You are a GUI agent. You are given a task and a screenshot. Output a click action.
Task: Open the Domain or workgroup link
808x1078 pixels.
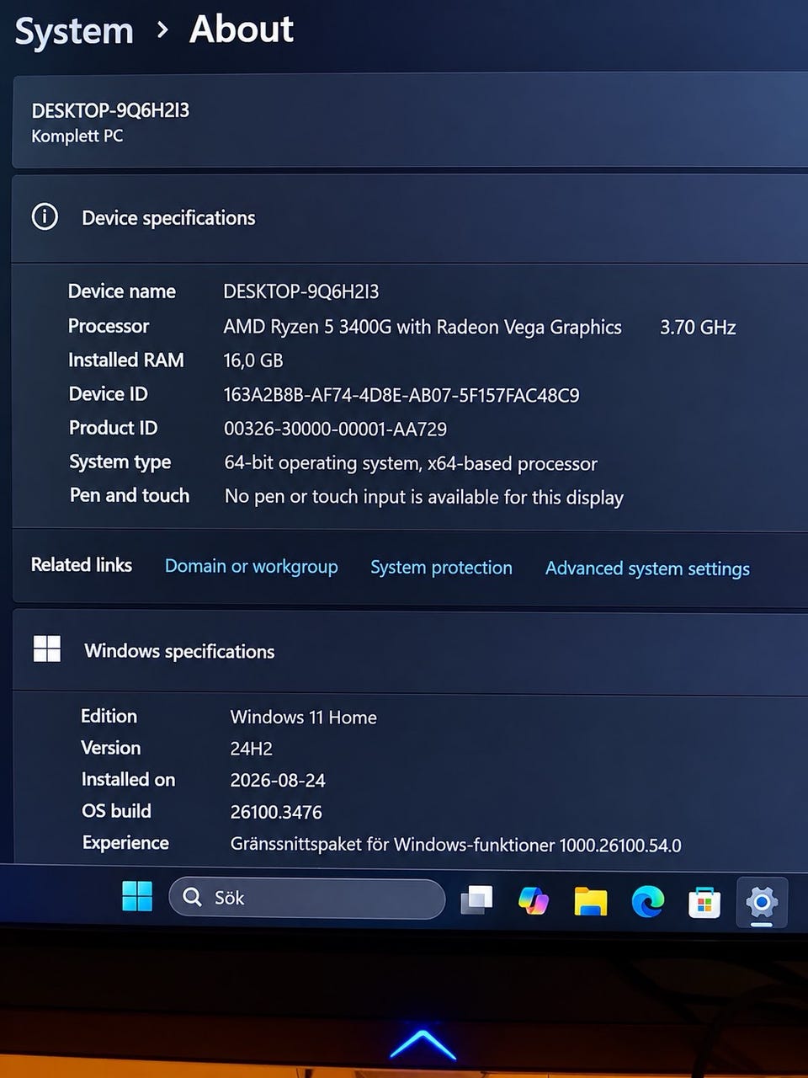click(251, 566)
